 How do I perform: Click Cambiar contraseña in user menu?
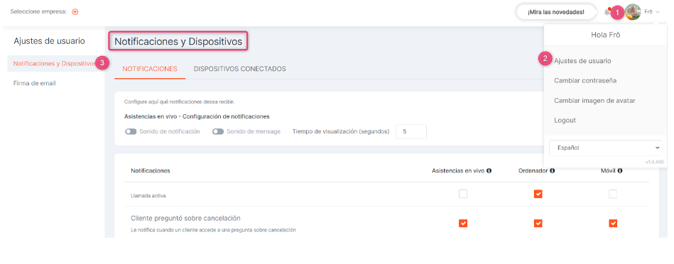[585, 81]
